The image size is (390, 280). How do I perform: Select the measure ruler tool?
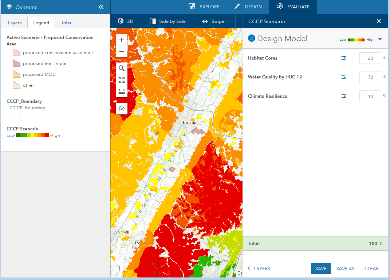122,91
